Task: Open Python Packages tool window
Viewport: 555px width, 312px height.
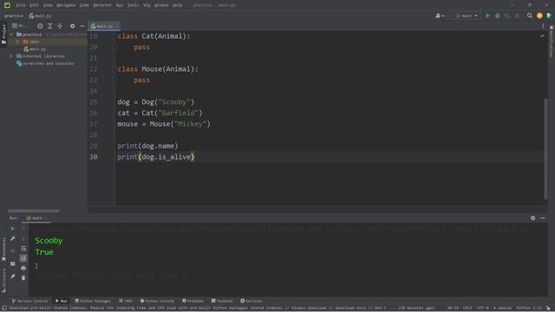Action: tap(93, 301)
